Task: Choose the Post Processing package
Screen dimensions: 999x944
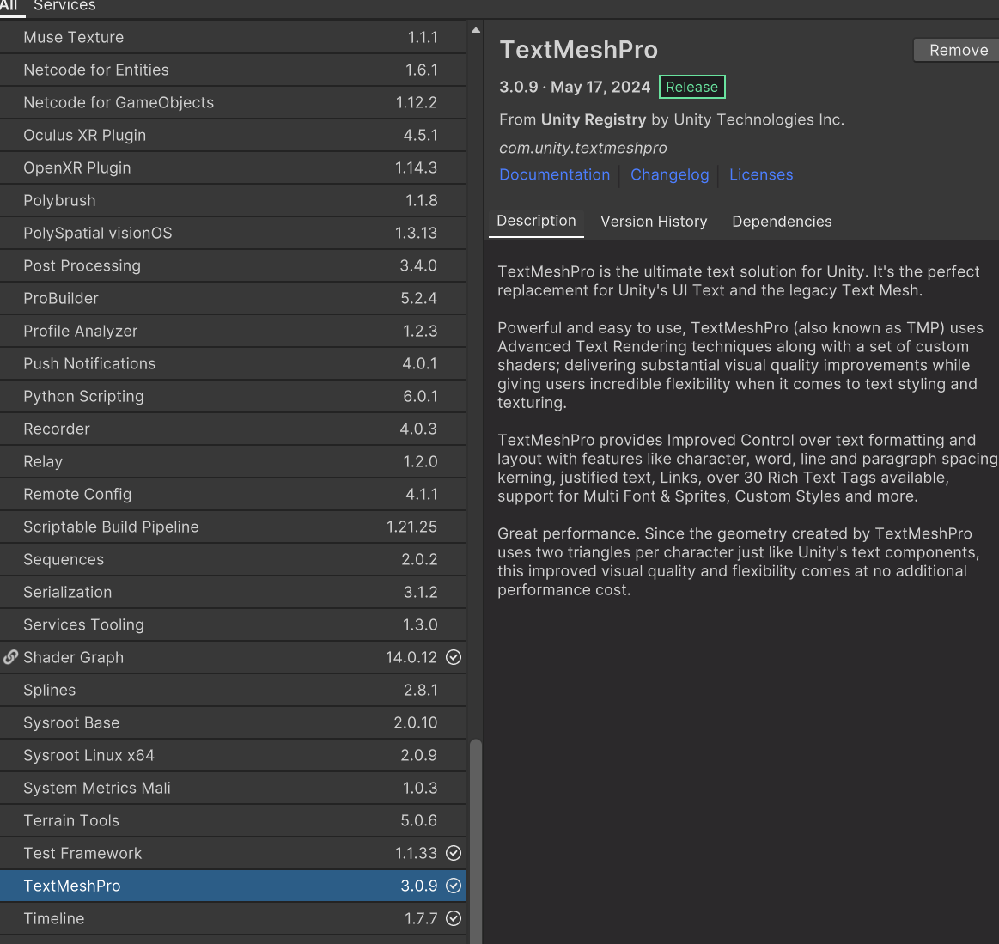Action: (x=232, y=265)
